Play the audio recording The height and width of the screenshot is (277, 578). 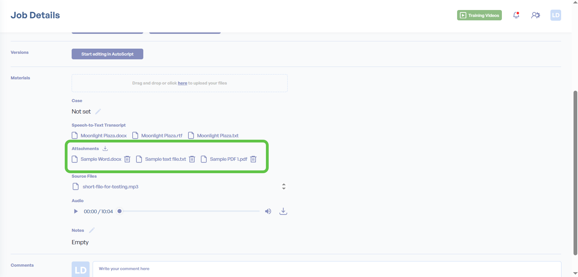click(76, 211)
